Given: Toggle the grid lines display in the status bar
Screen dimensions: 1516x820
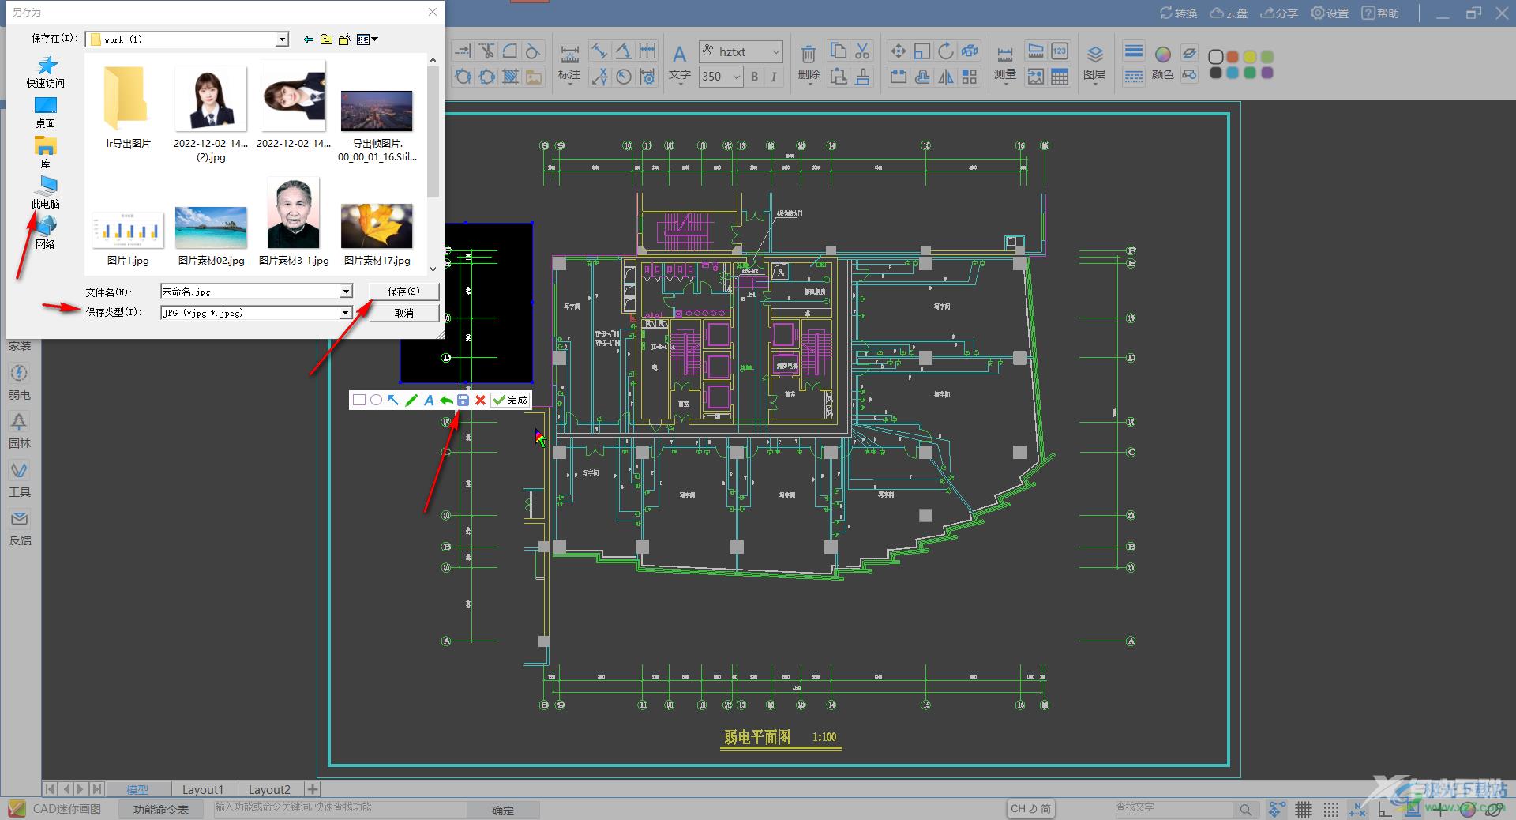Looking at the screenshot, I should 1304,809.
